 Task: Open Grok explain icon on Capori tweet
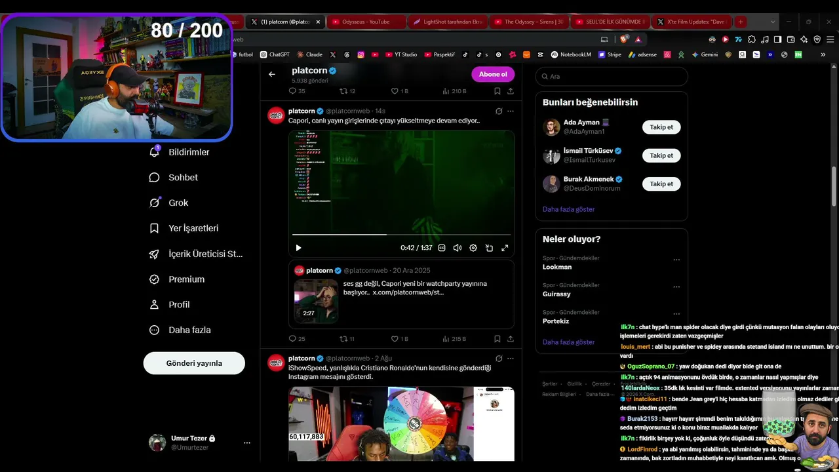coord(499,111)
